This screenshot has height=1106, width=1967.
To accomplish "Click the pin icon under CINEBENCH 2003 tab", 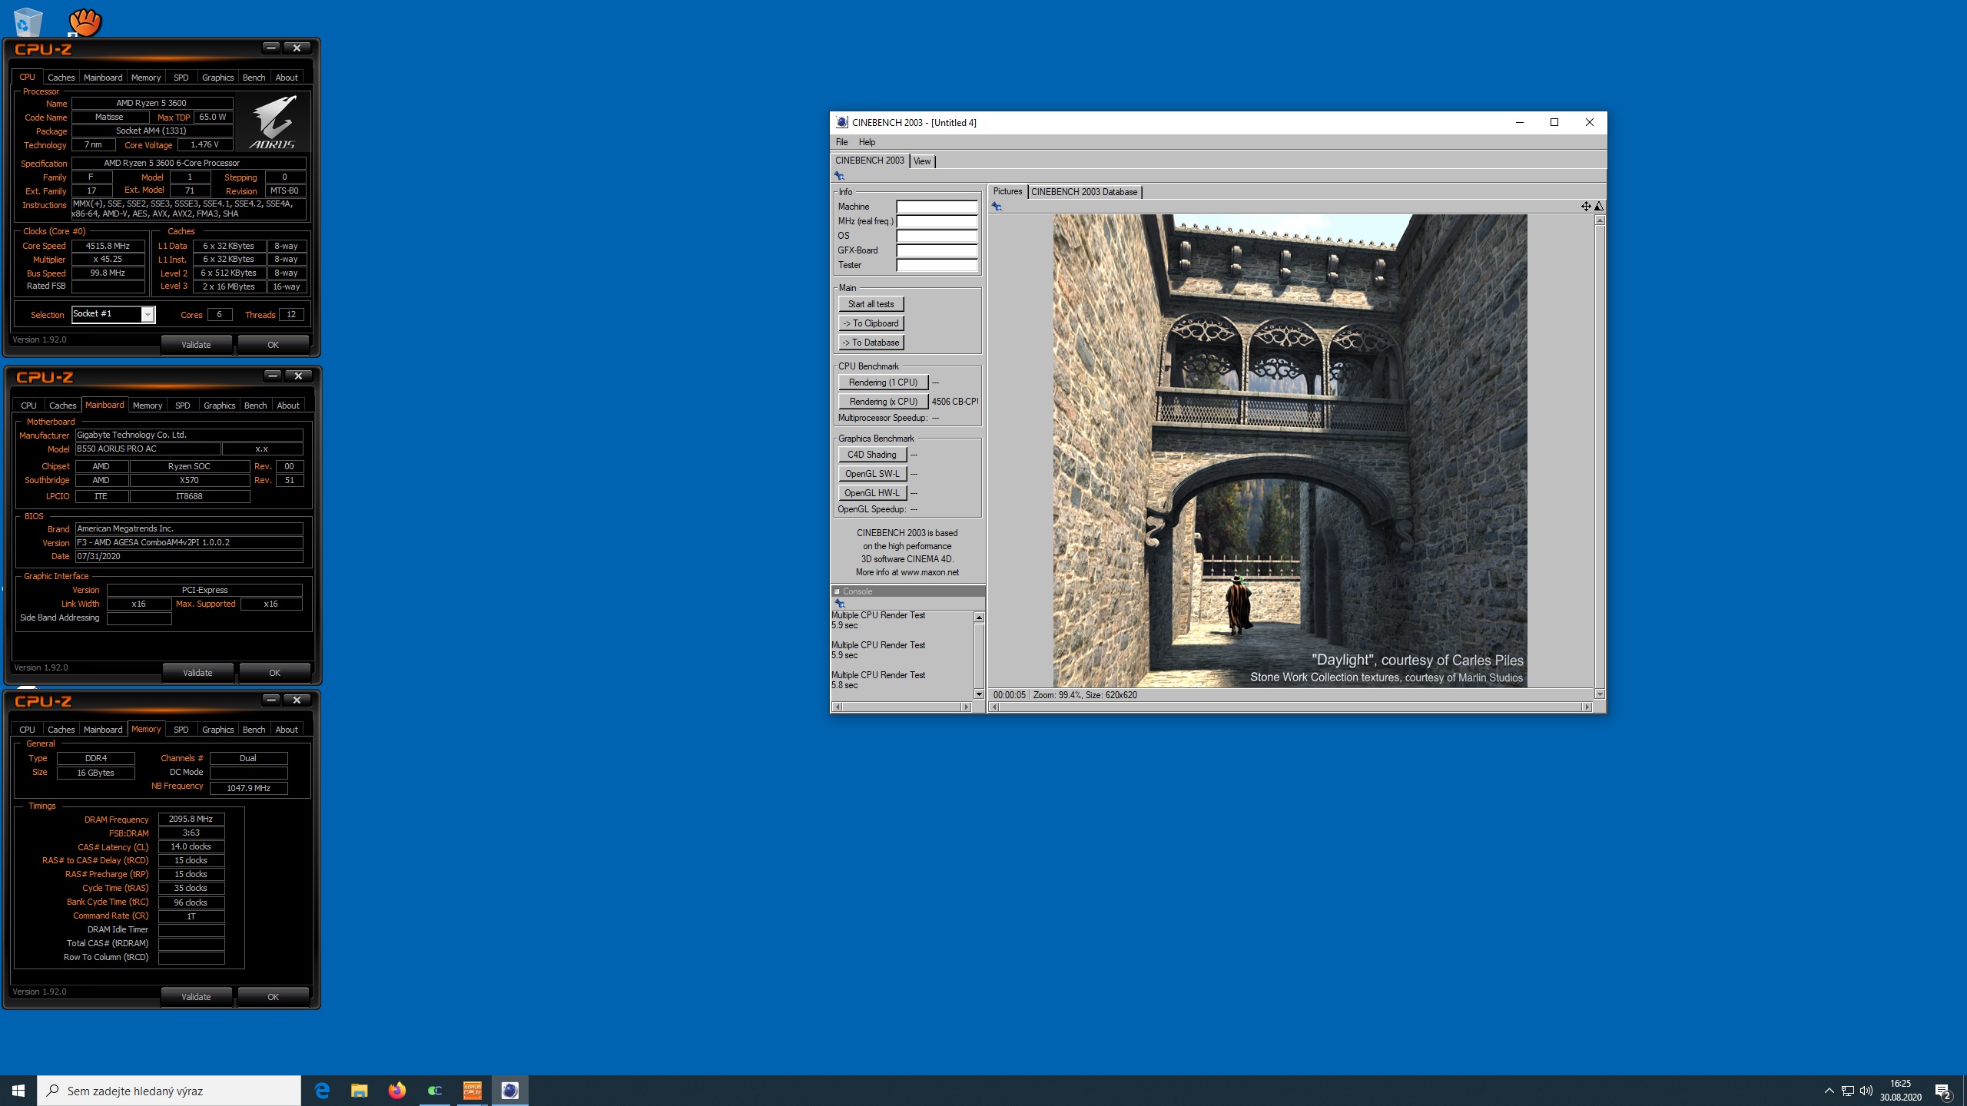I will (x=839, y=176).
